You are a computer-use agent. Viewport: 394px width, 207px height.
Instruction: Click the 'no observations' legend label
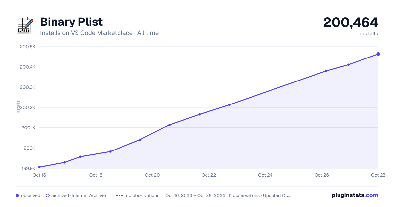pos(142,195)
